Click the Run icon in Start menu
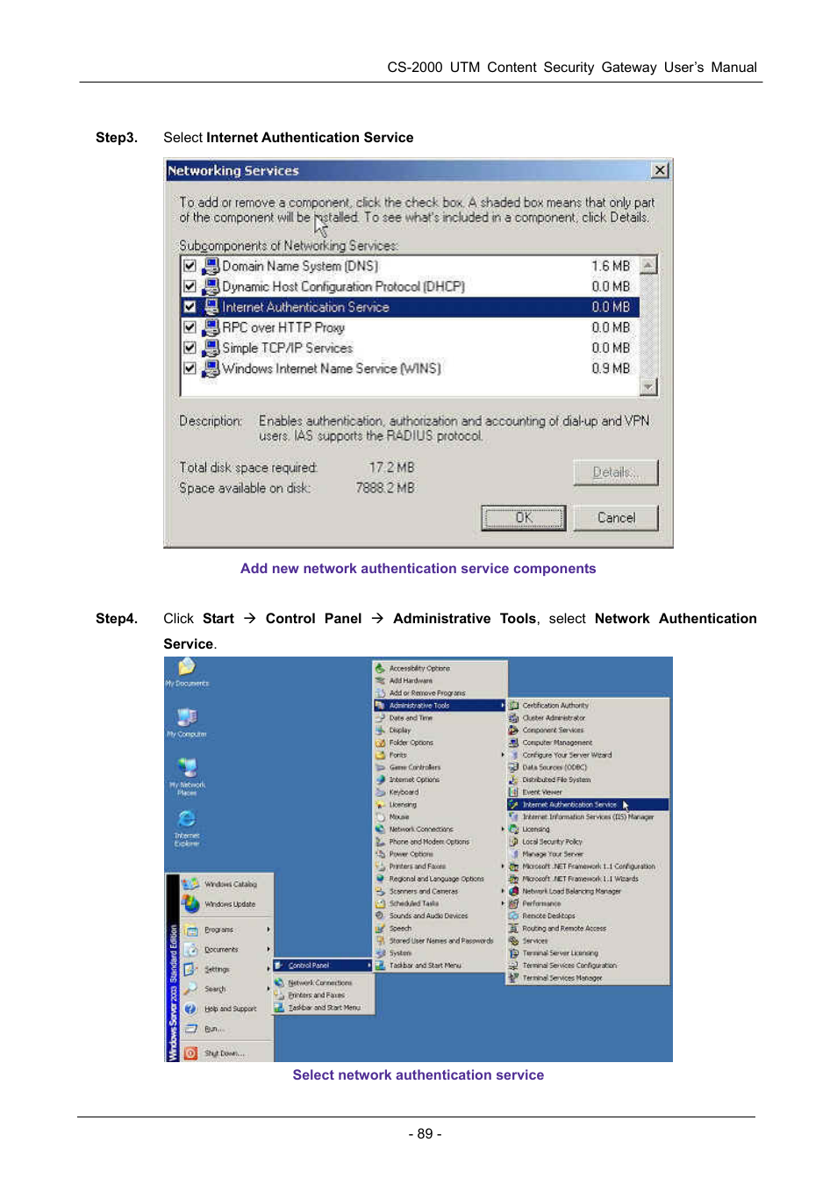Screen dimensions: 837x1185 pos(190,1029)
